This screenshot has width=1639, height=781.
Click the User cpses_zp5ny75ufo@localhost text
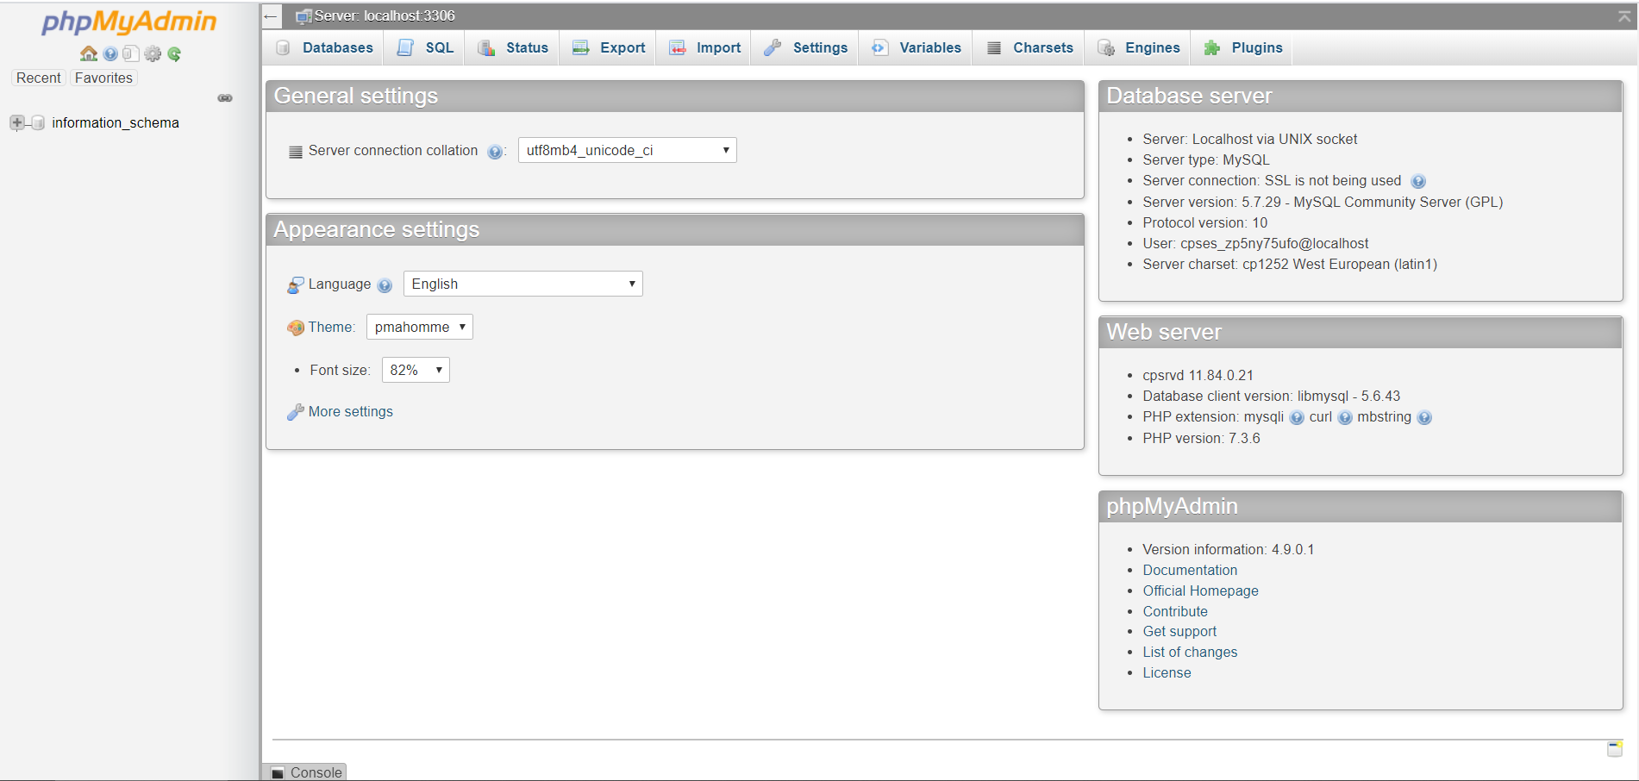[x=1255, y=244]
